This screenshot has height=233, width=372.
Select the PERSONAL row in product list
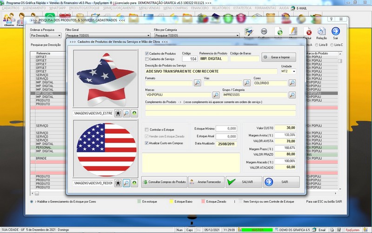pyautogui.click(x=48, y=147)
